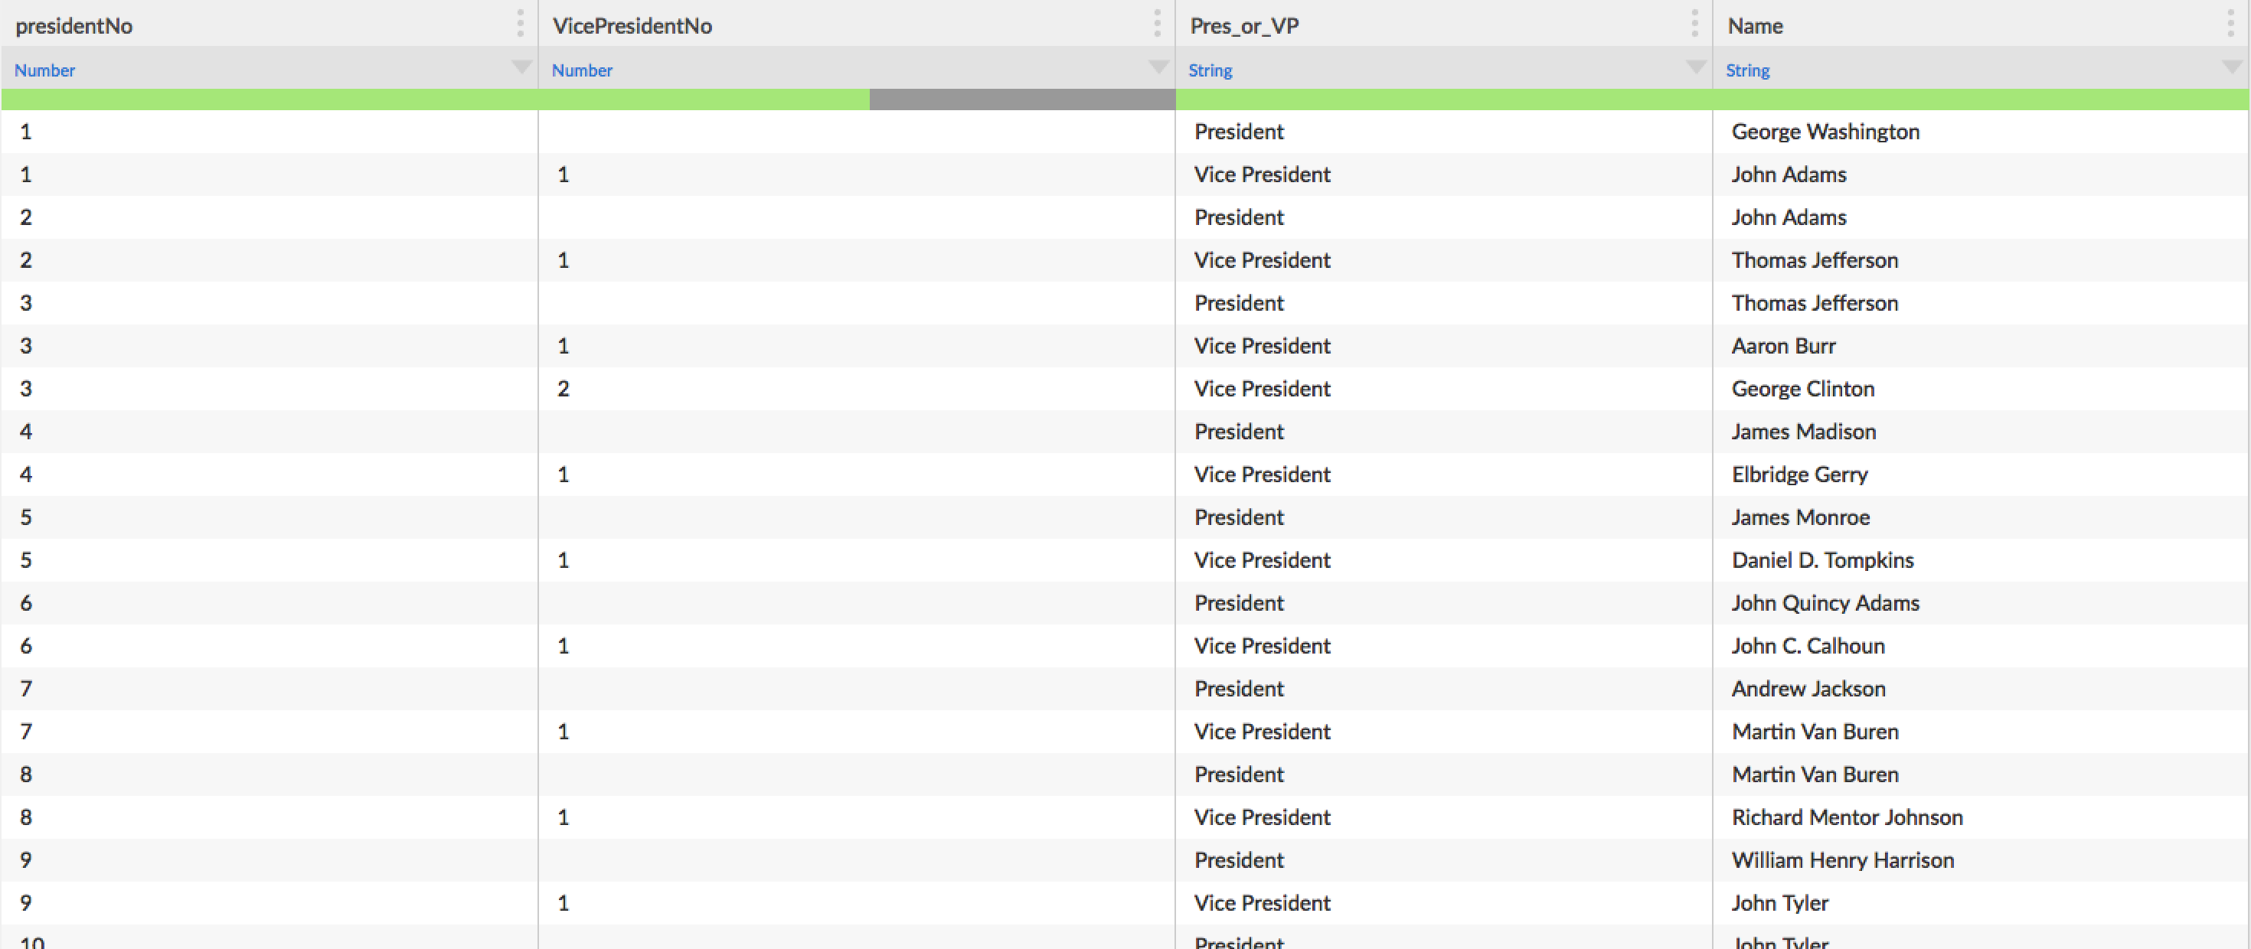Screen dimensions: 2251x949
Task: Expand the Name column type dropdown arrow
Action: point(2232,67)
